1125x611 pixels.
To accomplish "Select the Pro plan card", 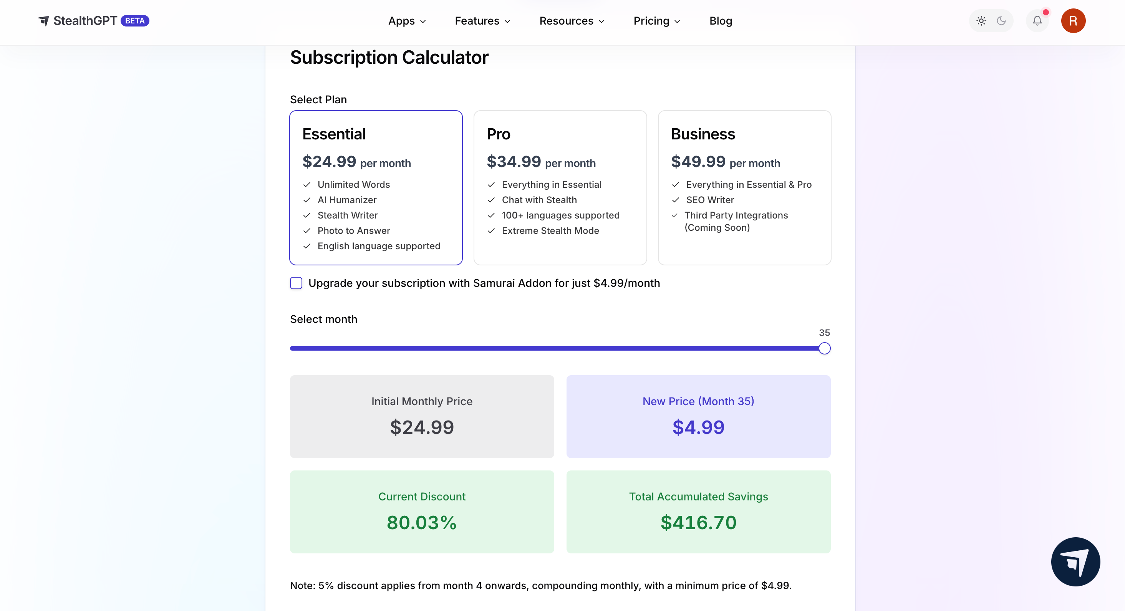I will click(560, 187).
